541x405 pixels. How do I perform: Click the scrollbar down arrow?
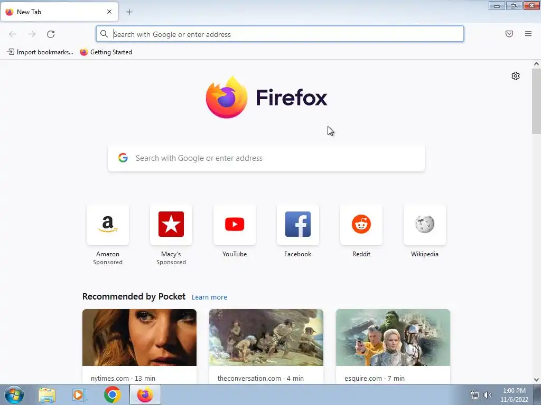pyautogui.click(x=536, y=380)
